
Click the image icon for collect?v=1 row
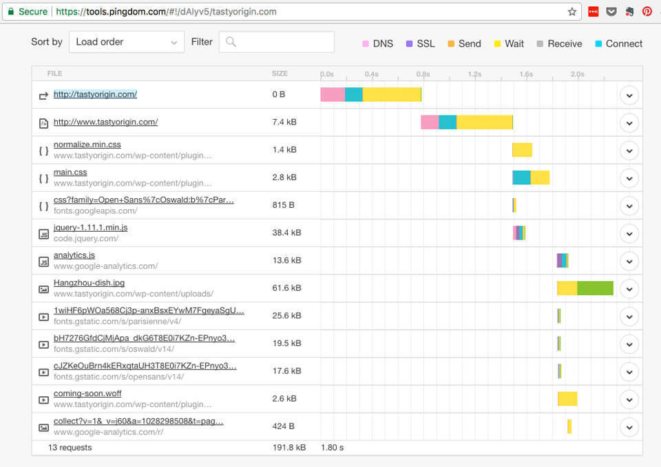43,428
